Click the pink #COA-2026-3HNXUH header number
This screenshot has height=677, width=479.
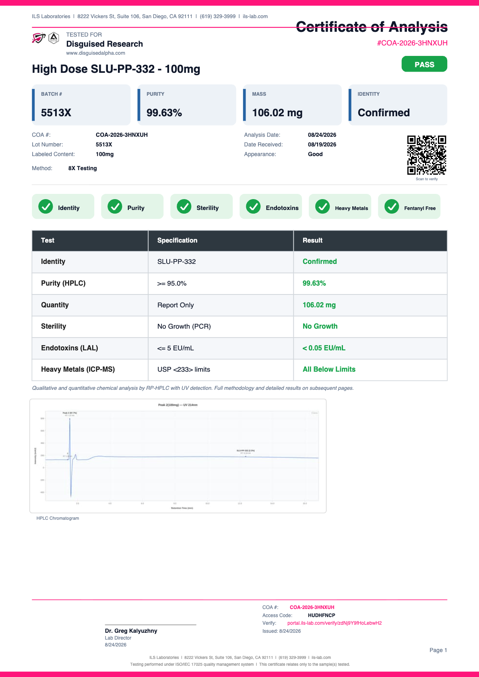(412, 43)
